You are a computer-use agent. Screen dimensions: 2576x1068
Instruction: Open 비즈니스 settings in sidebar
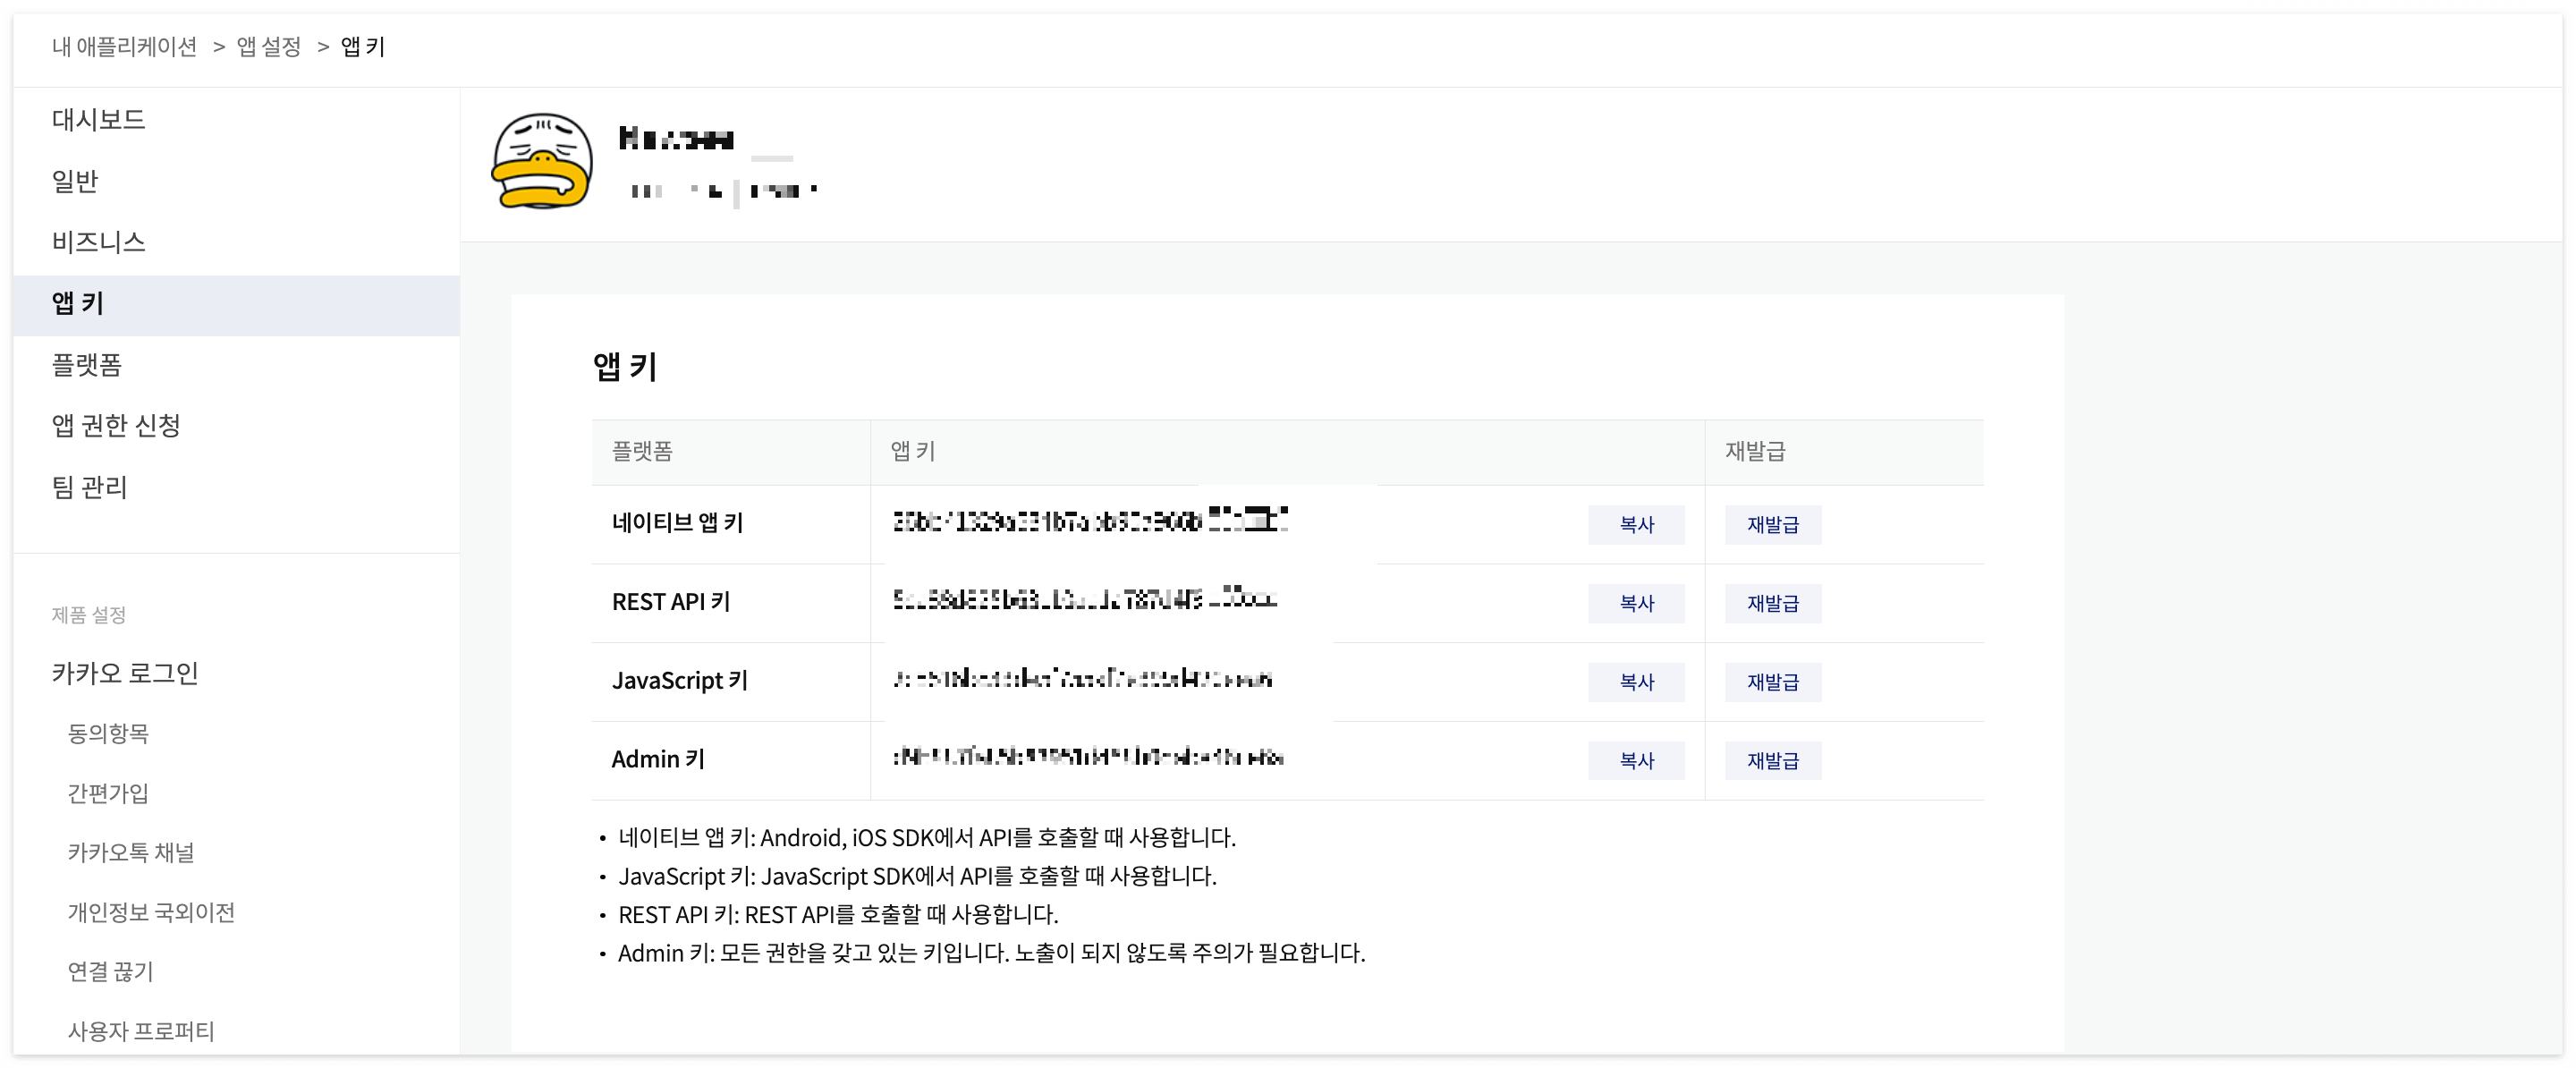pyautogui.click(x=98, y=242)
